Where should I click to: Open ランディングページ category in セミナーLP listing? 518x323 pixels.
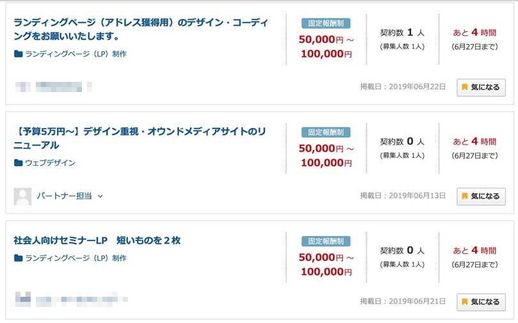(x=75, y=258)
